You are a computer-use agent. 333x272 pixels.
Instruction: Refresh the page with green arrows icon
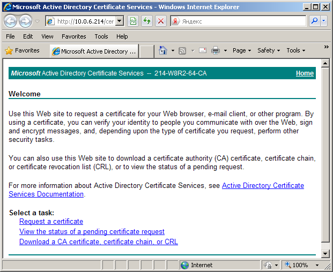(x=147, y=21)
